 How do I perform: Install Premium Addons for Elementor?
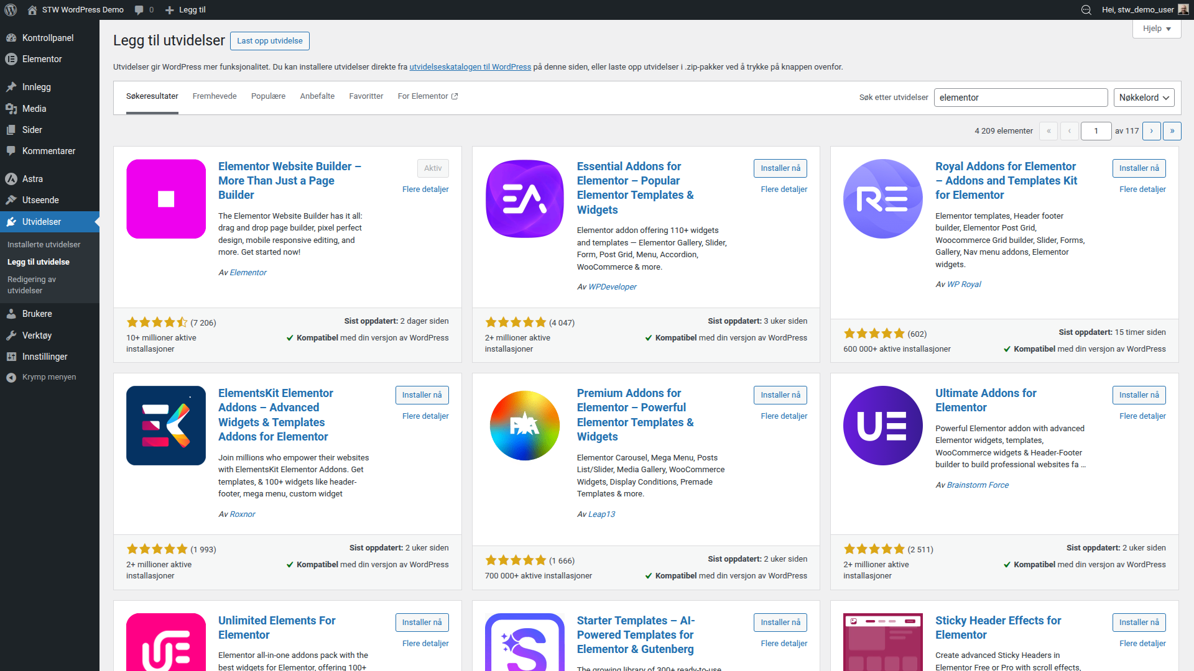[780, 395]
